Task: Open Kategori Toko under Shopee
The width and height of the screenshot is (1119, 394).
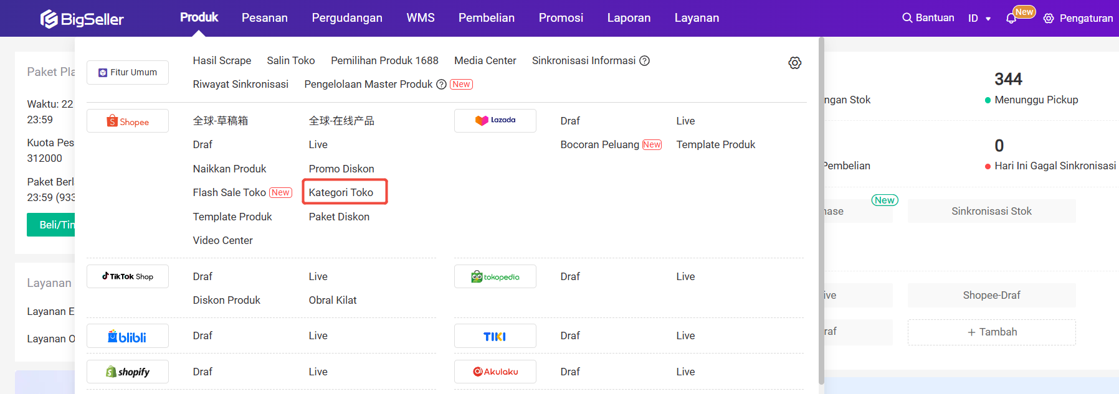Action: [x=341, y=192]
